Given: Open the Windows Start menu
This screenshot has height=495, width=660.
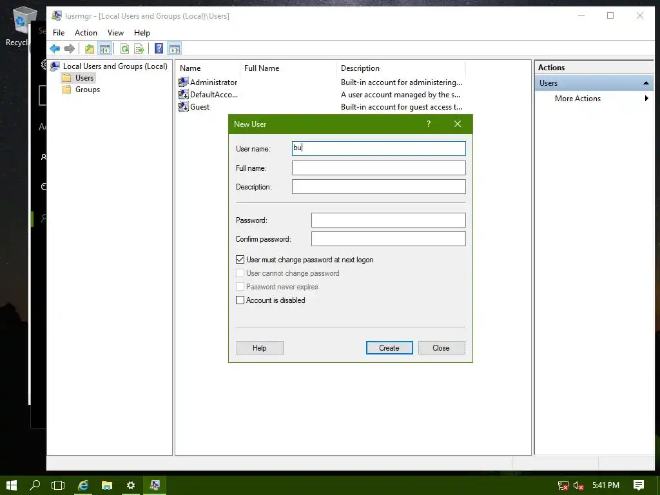Looking at the screenshot, I should [12, 485].
